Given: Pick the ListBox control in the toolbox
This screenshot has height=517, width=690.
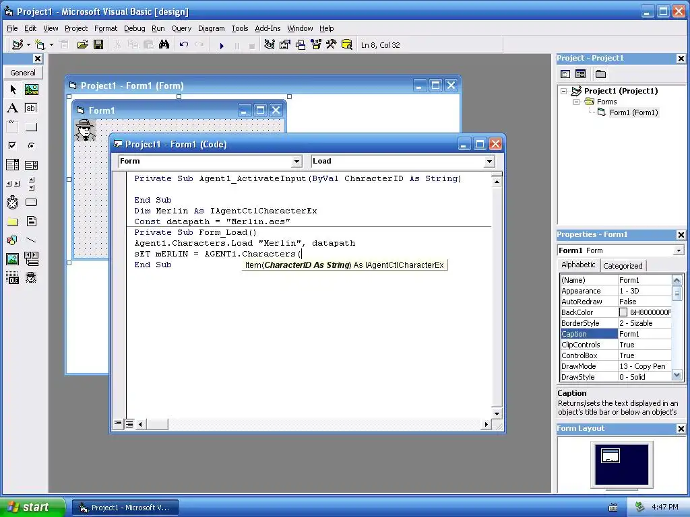Looking at the screenshot, I should 31,165.
